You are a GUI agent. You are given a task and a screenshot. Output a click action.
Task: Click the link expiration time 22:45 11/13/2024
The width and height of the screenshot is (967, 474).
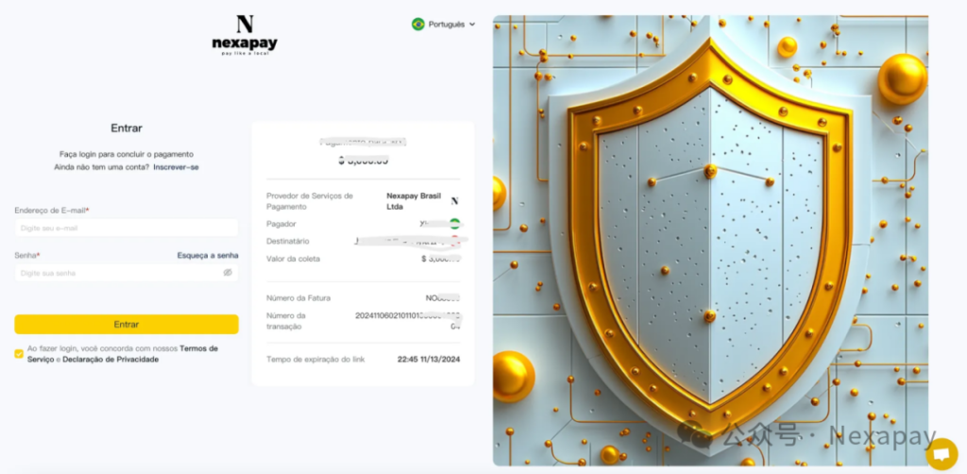pos(429,360)
